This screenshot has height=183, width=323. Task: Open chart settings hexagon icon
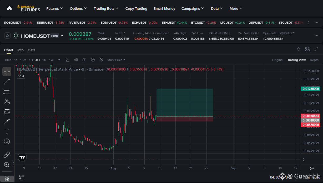[101, 60]
